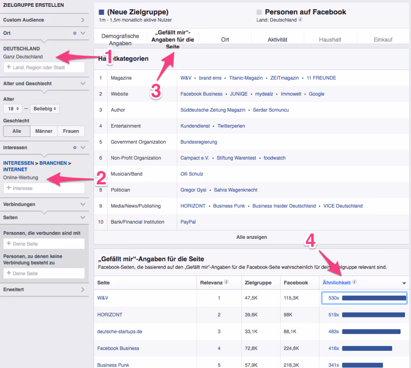Open HORIZONT page in the Seite table

click(x=110, y=315)
